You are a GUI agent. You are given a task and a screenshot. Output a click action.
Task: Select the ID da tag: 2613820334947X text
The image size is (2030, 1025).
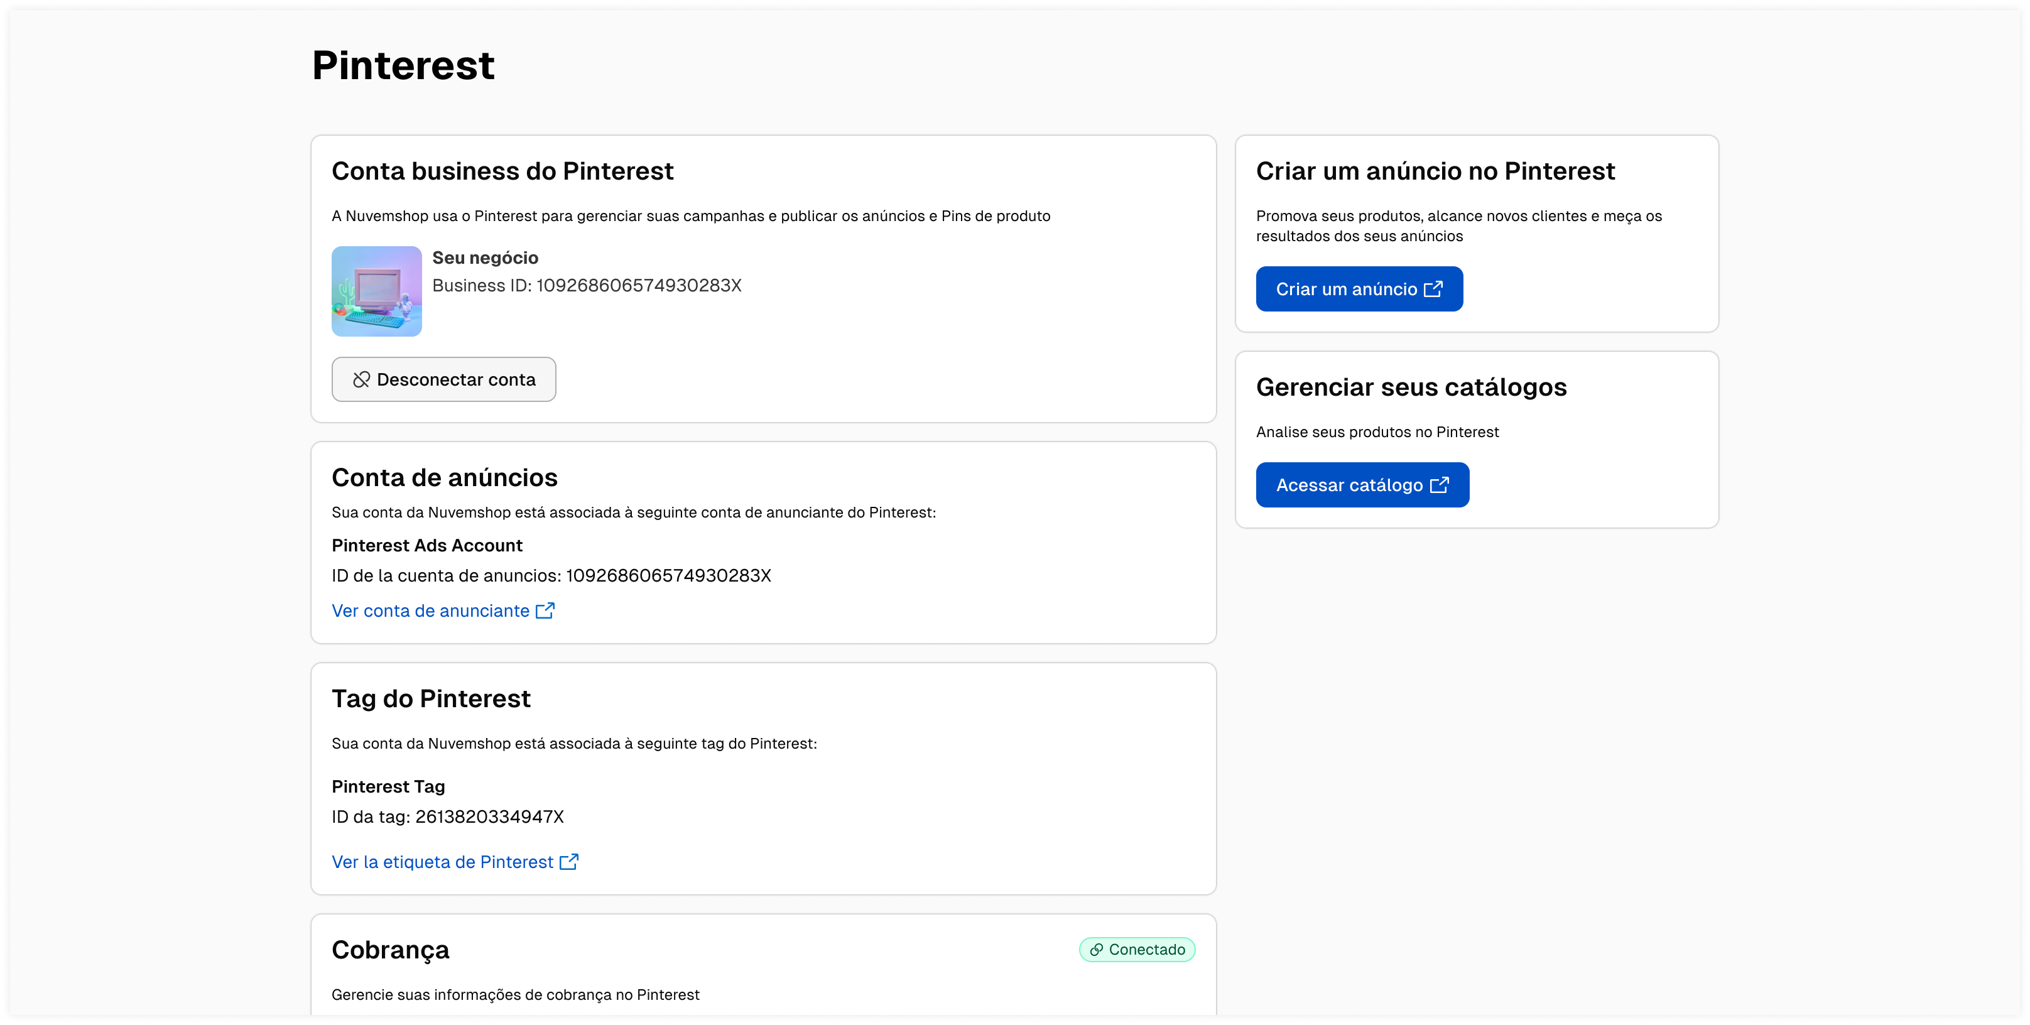448,817
